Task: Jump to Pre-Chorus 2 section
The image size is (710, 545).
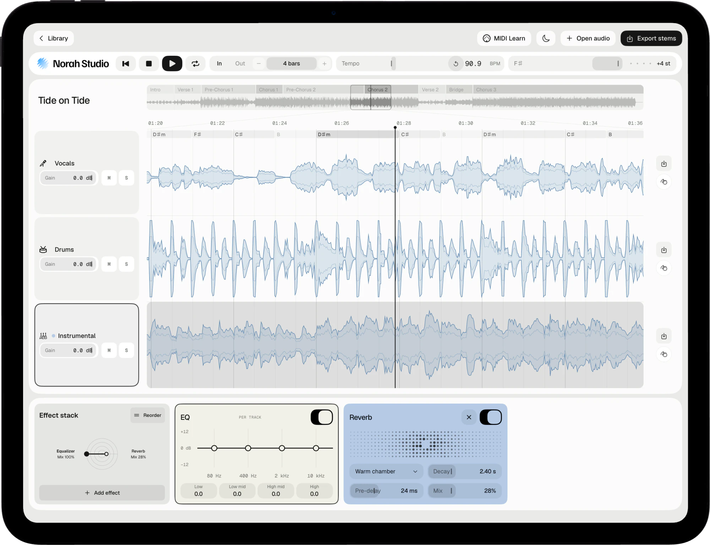Action: pyautogui.click(x=323, y=89)
